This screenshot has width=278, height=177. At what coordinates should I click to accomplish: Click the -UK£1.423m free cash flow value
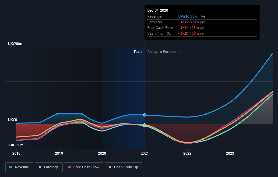click(189, 28)
